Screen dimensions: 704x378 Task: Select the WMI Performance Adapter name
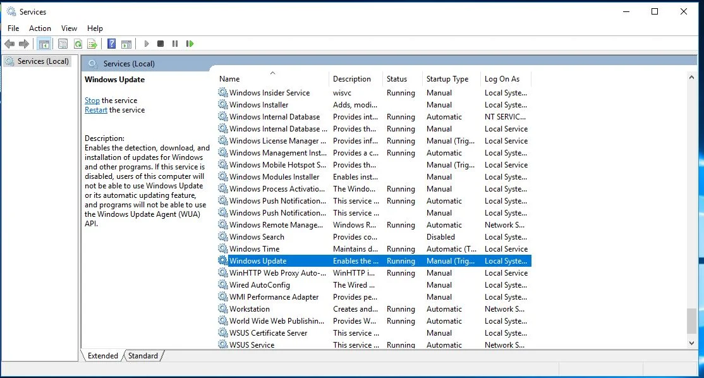274,296
